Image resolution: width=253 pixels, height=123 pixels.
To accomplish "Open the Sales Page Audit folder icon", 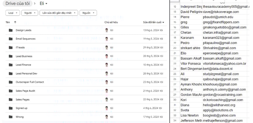I will tap(11, 91).
